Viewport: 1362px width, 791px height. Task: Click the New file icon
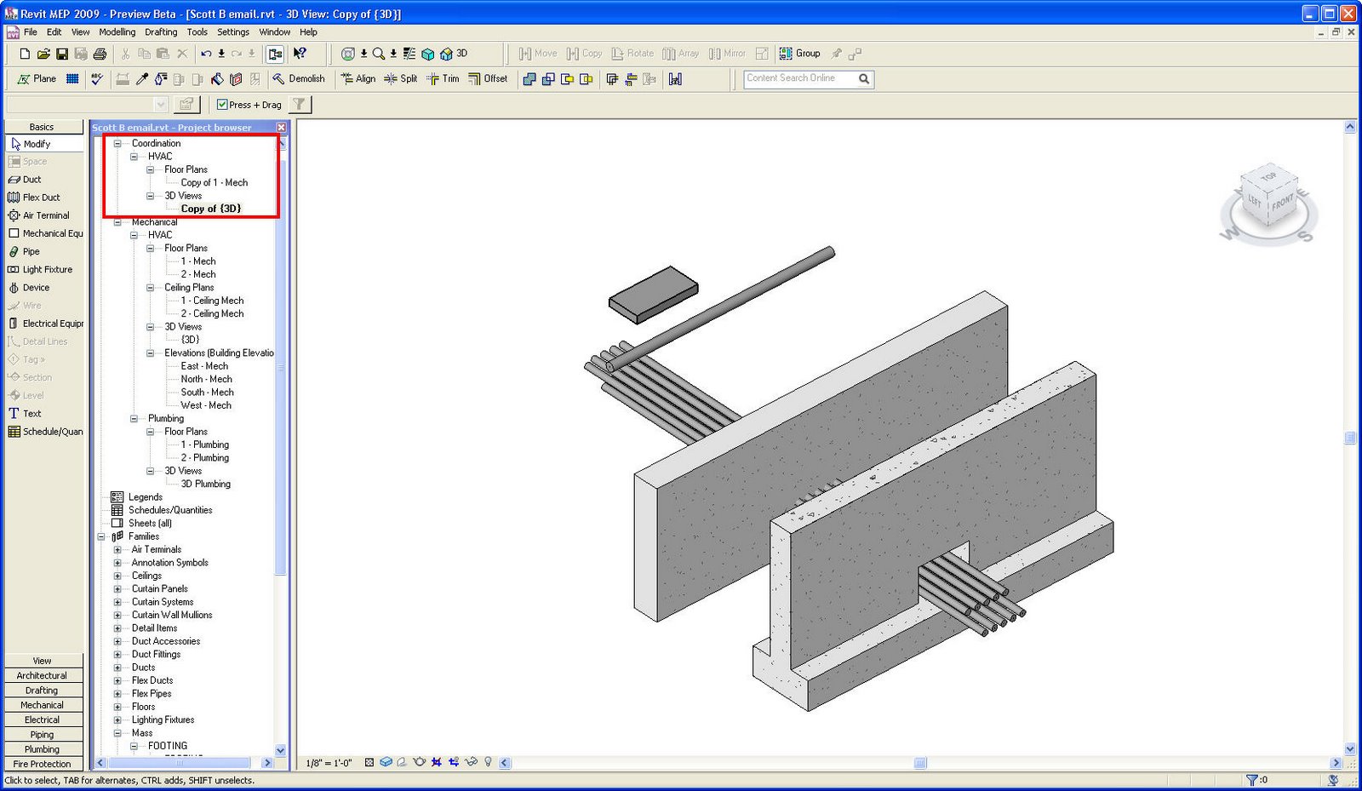coord(25,54)
